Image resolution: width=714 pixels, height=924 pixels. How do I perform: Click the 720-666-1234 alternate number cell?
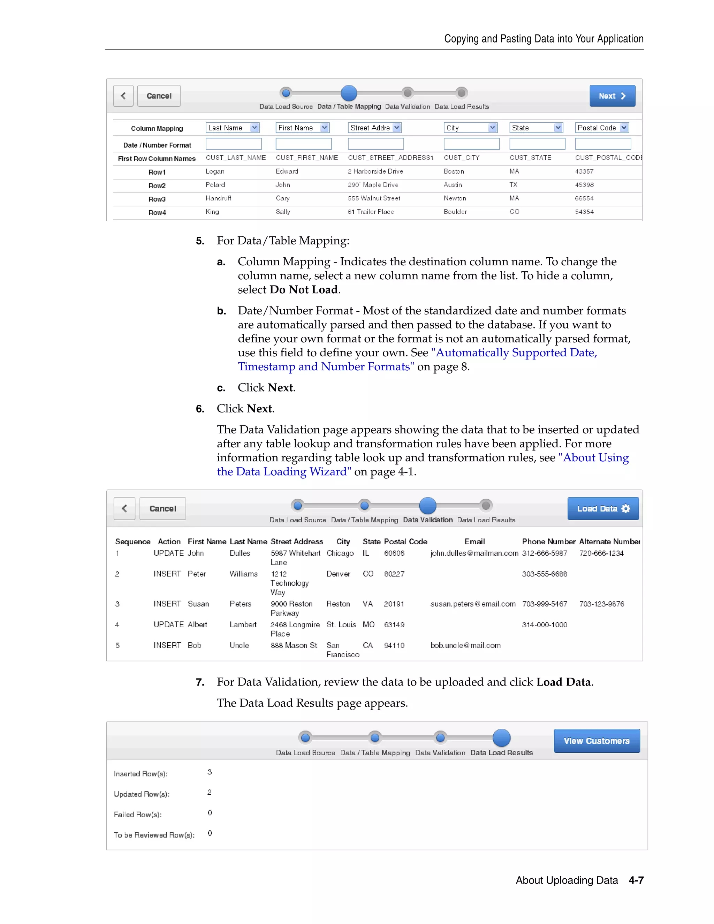(601, 553)
